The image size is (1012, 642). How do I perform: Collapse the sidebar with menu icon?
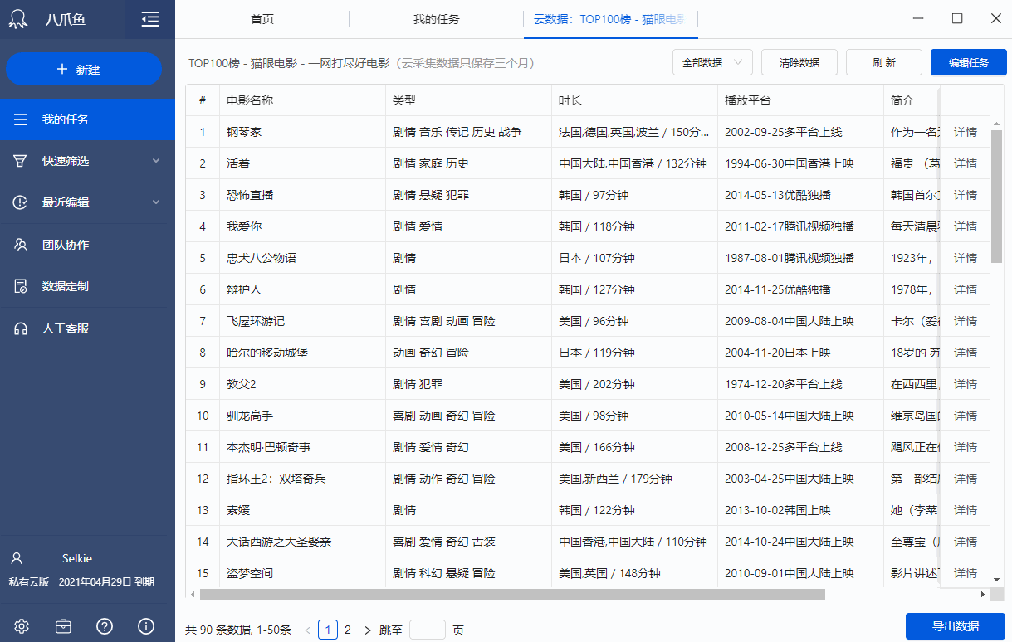click(x=150, y=19)
